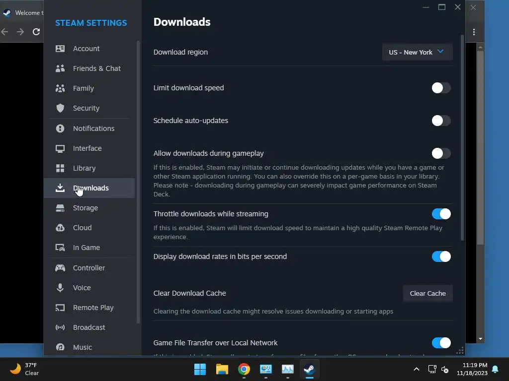Click the Security shield icon

[60, 108]
